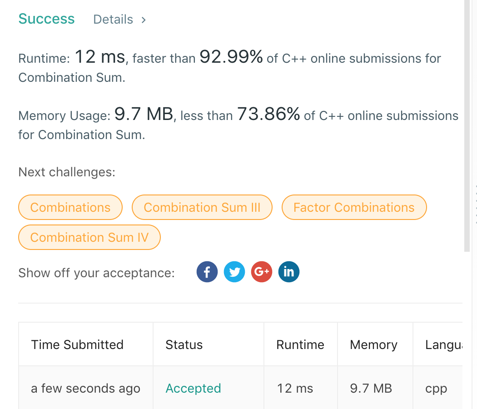This screenshot has width=477, height=409.
Task: Open the Combination Sum IV challenge
Action: pyautogui.click(x=89, y=237)
